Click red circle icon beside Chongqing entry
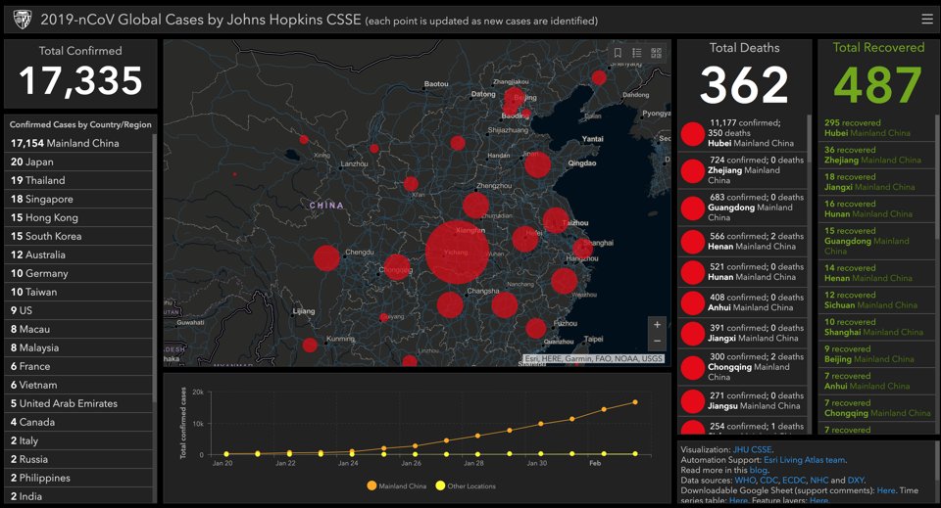Image resolution: width=941 pixels, height=508 pixels. coord(693,367)
